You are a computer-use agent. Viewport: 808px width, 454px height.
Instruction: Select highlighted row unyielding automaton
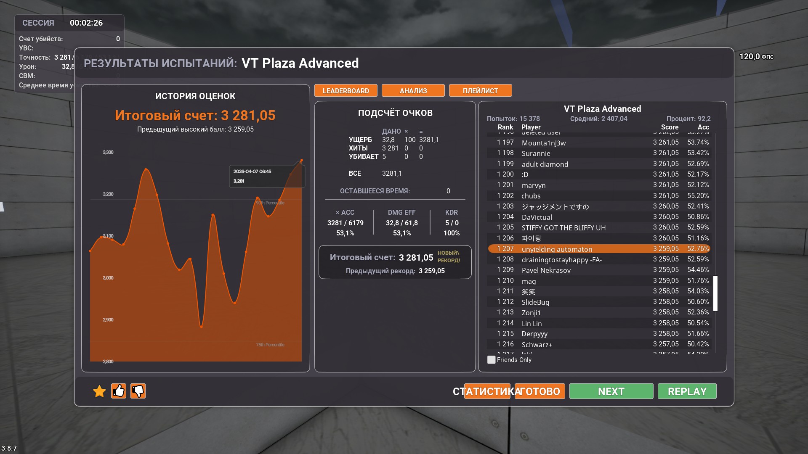click(x=556, y=249)
